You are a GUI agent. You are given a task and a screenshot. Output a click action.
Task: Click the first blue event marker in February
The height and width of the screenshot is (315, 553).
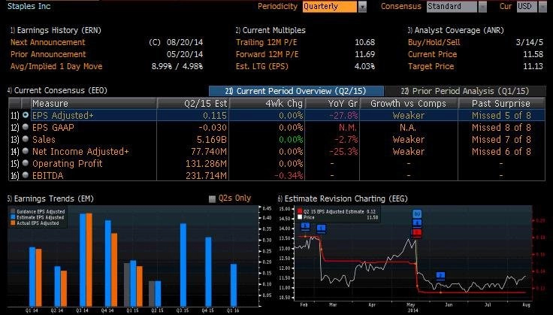click(305, 226)
